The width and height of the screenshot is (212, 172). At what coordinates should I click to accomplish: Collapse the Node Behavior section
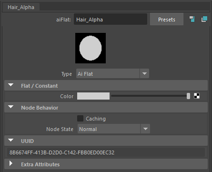tap(106, 108)
